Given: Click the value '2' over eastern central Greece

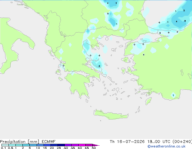Looking at the screenshot, I should click(x=99, y=66).
